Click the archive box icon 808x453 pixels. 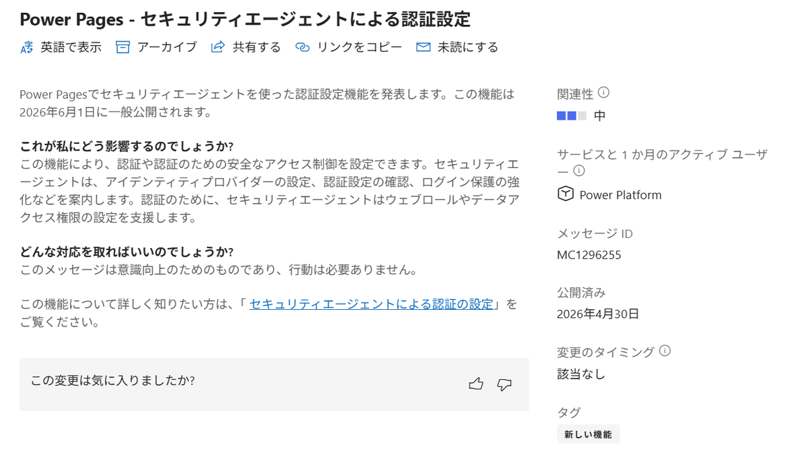coord(123,47)
